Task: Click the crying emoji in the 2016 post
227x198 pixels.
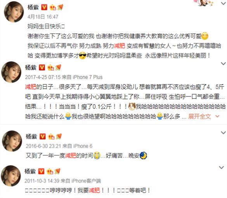Action: (x=97, y=155)
